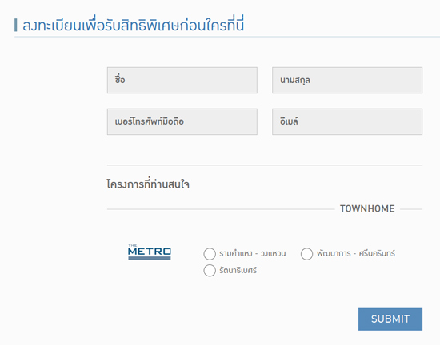Choose the รัตนาธิเบศร์ radio option

pyautogui.click(x=210, y=271)
